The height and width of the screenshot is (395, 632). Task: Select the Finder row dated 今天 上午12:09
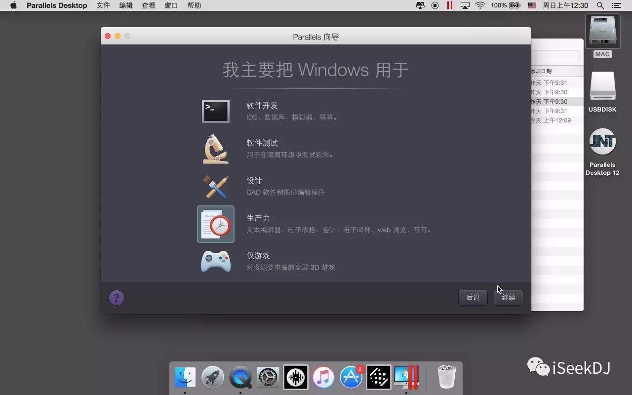[557, 120]
